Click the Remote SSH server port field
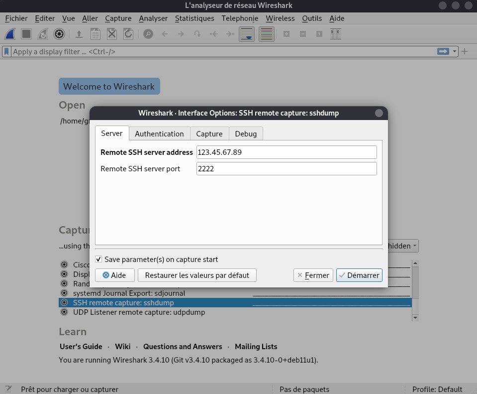The width and height of the screenshot is (477, 394). [286, 169]
